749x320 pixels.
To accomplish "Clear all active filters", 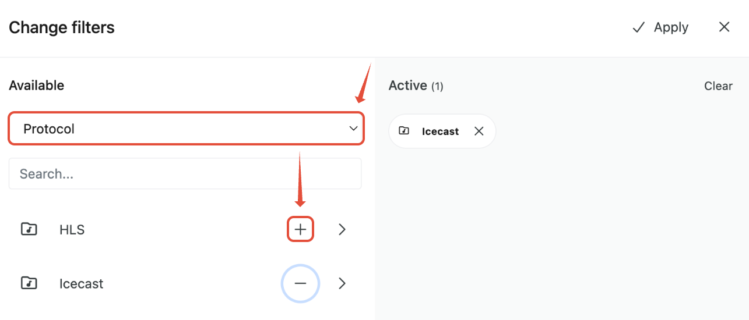I will 718,86.
